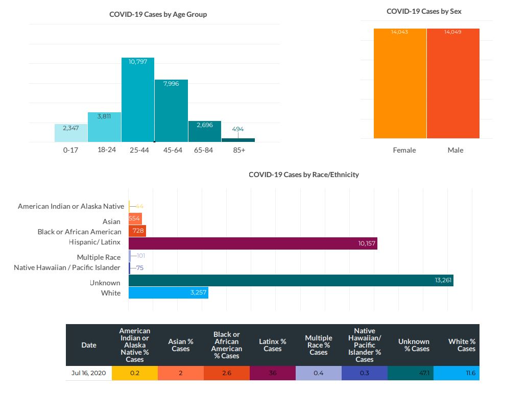This screenshot has width=527, height=393.
Task: Click the orange Female cases bar
Action: 400,83
